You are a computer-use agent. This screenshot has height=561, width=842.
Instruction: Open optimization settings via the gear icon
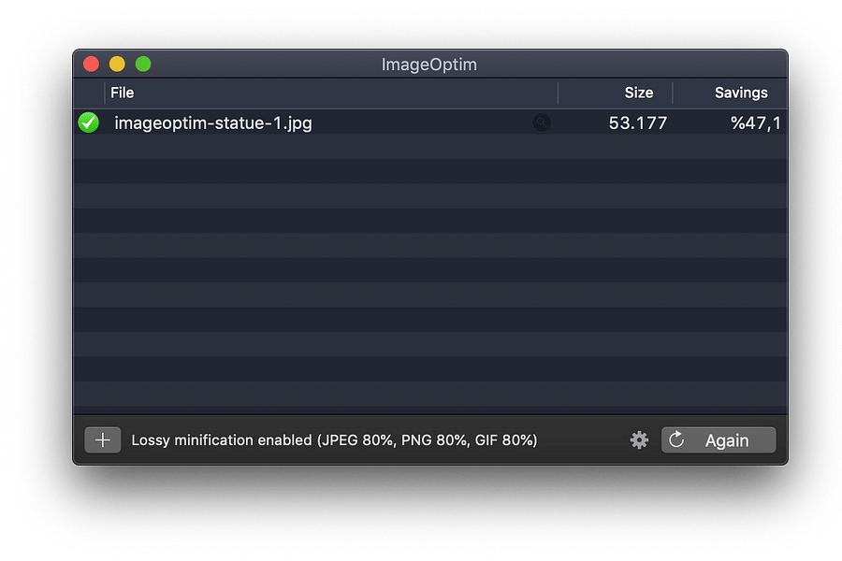[639, 439]
